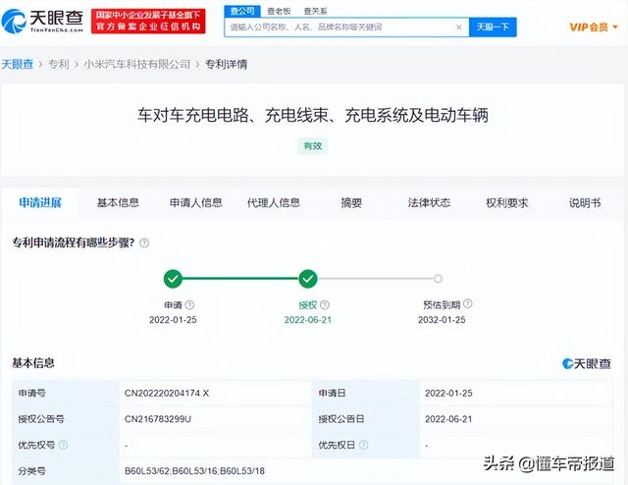Click the grey 预估到期 timeline endpoint

click(x=438, y=279)
